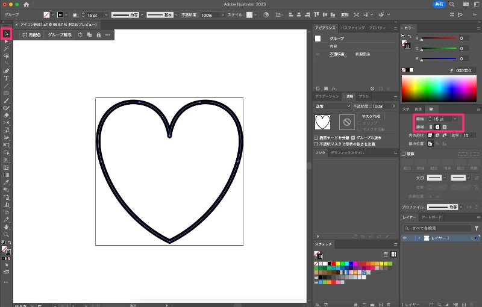The image size is (482, 307).
Task: Select the Hand tool
Action: point(6,227)
